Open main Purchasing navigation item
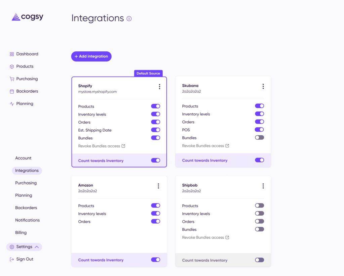 [24, 79]
